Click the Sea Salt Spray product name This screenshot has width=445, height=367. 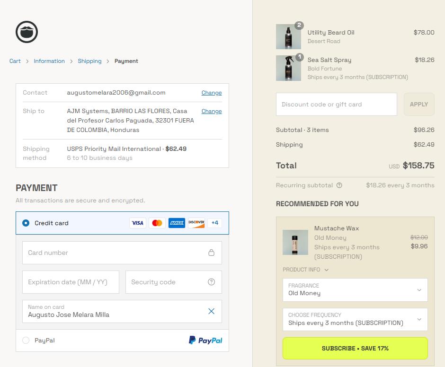click(x=329, y=60)
